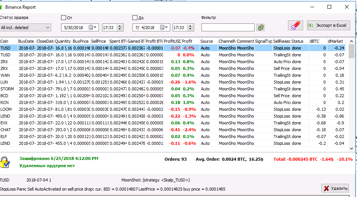
Task: Click into the Фильтр text field
Action: click(228, 28)
